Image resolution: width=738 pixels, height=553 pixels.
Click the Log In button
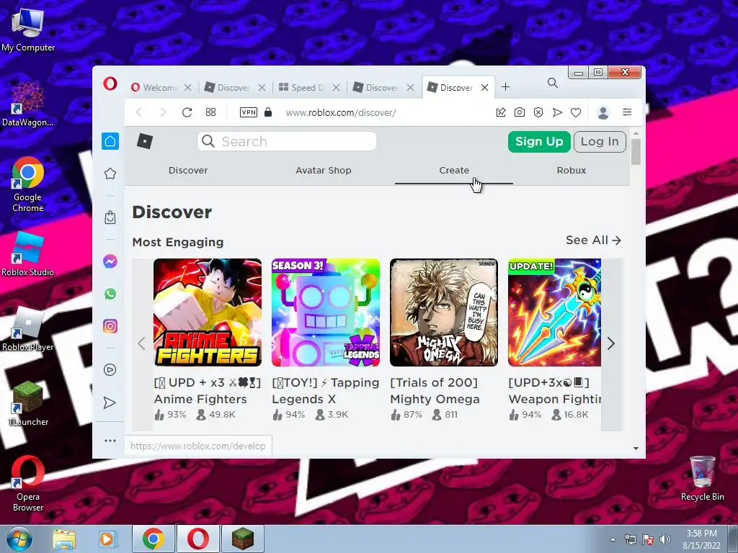[600, 142]
